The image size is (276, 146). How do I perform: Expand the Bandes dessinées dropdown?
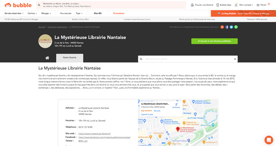click(14, 13)
